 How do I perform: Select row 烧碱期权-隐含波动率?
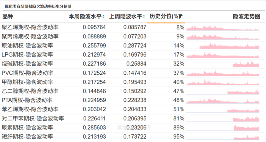133,64
